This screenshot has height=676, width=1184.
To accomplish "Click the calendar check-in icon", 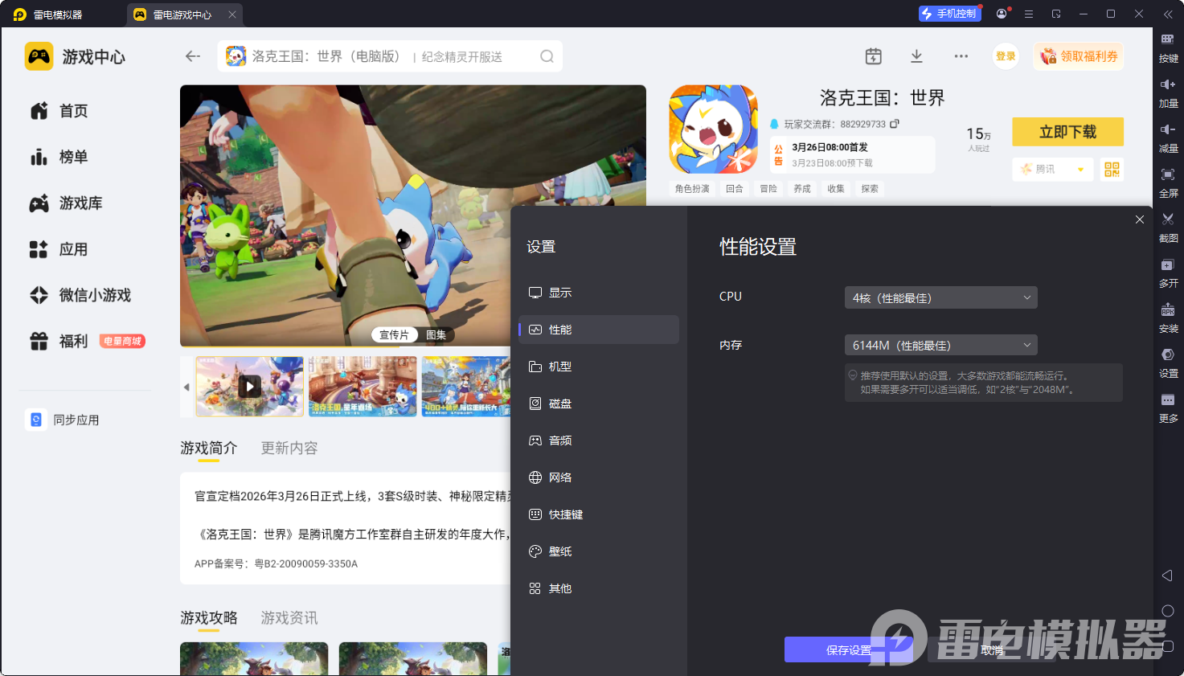I will 873,56.
